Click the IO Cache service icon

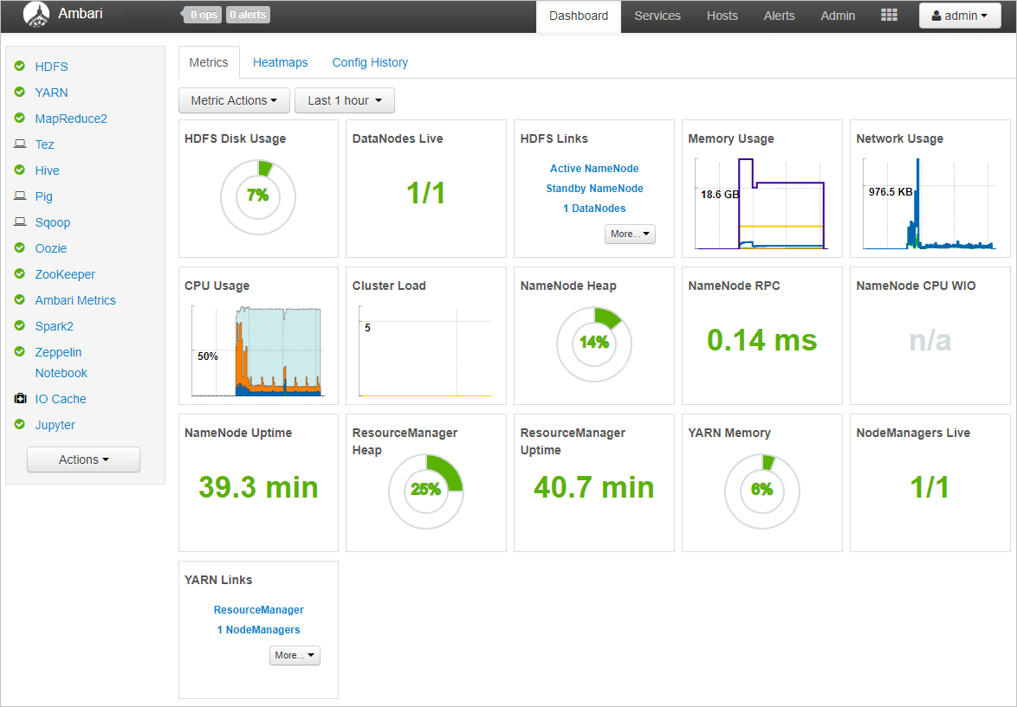(x=19, y=398)
